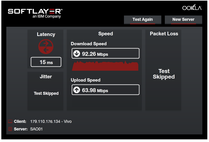Click the 15 ms latency value box
The height and width of the screenshot is (142, 209).
[46, 62]
